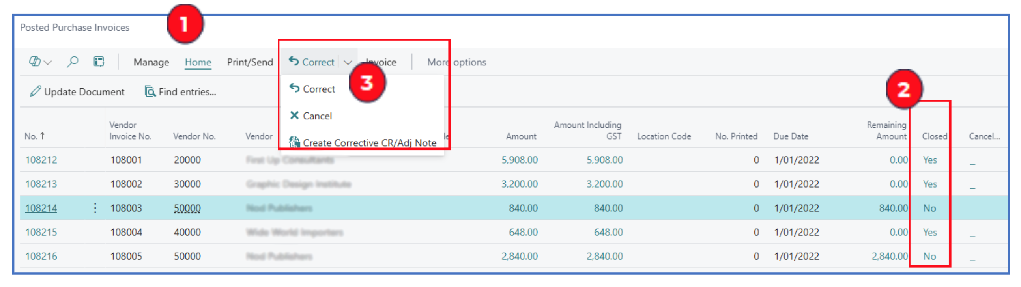Click the Create Corrective CR/Adj Note icon
This screenshot has height=287, width=1021.
tap(294, 142)
